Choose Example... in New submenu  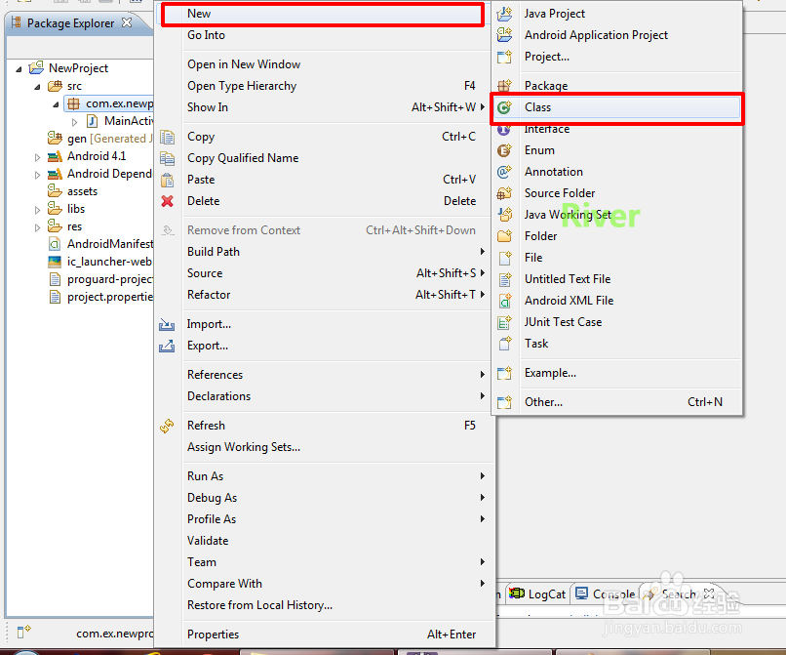(616, 373)
